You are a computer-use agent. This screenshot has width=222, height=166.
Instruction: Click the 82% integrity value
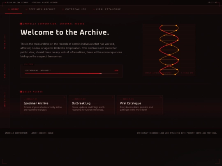coord(116,70)
